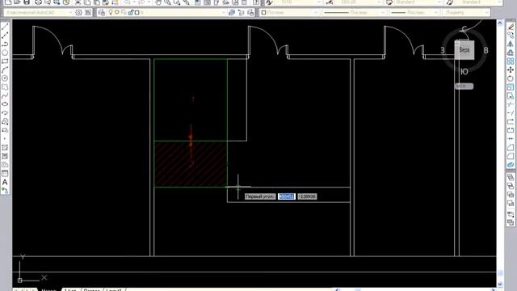Open the multileader style dropdown

(x=479, y=2)
